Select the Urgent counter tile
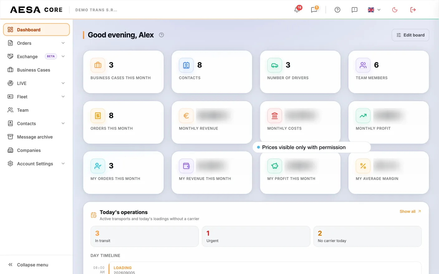Screen dimensions: 439x274 click(x=256, y=236)
